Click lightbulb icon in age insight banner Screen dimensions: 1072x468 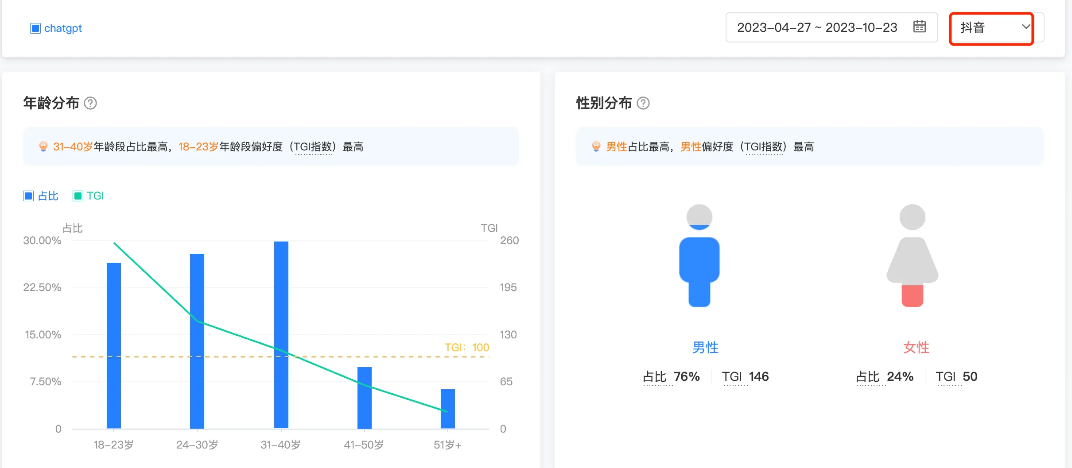43,146
